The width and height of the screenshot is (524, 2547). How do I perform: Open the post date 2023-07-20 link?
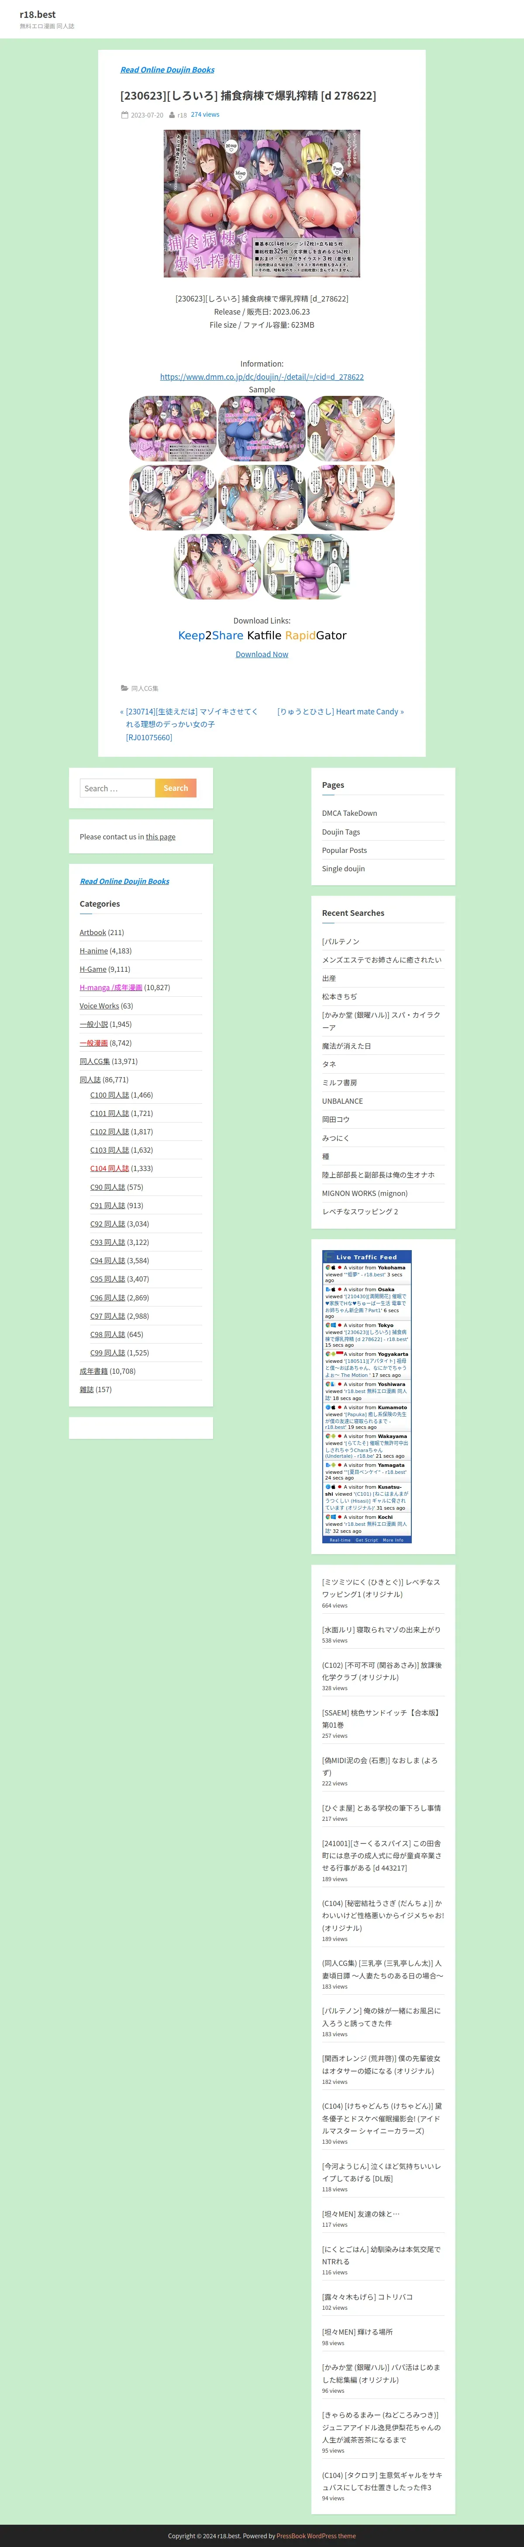[147, 114]
